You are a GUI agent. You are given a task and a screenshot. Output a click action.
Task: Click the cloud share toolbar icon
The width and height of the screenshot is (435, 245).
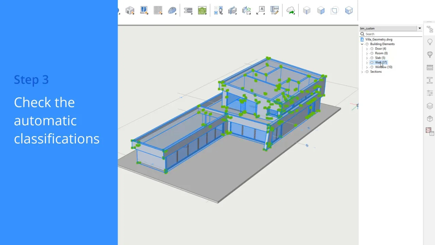click(291, 11)
